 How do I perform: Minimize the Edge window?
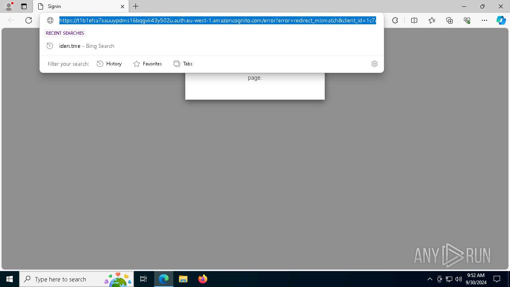click(464, 6)
